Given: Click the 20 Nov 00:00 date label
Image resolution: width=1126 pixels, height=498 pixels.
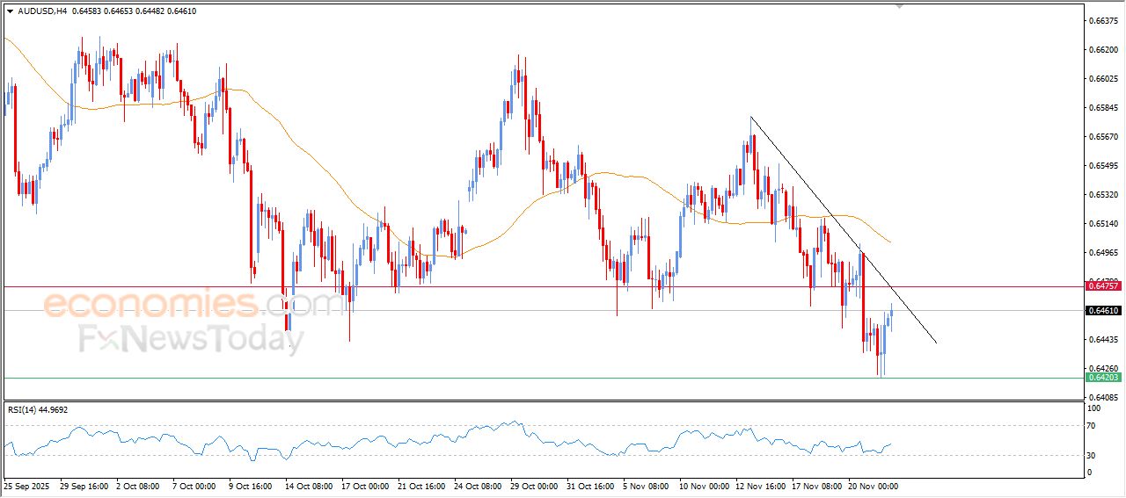Looking at the screenshot, I should 873,486.
